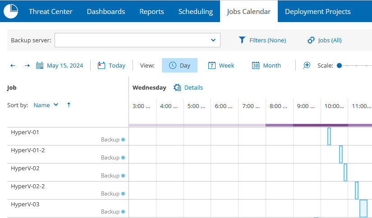Click the blue status dot for HyperV-01
The image size is (372, 218).
123,140
